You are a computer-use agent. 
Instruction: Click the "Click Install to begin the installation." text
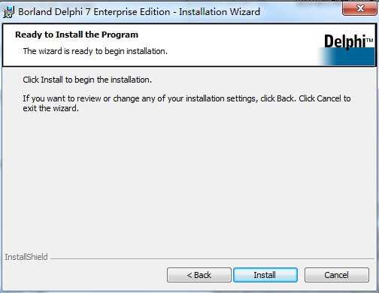pyautogui.click(x=87, y=80)
